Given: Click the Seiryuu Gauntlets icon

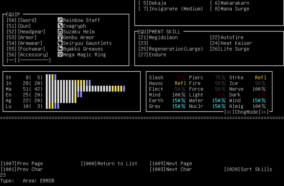Looking at the screenshot, I should tap(60, 43).
